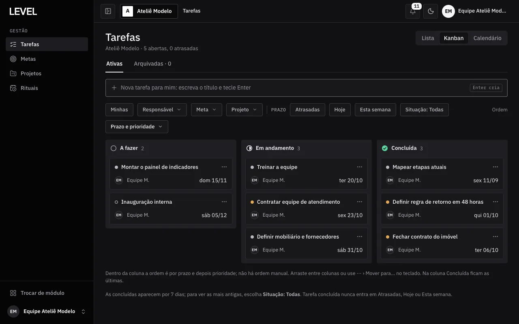519x324 pixels.
Task: Switch to the Calendário view
Action: pyautogui.click(x=487, y=38)
